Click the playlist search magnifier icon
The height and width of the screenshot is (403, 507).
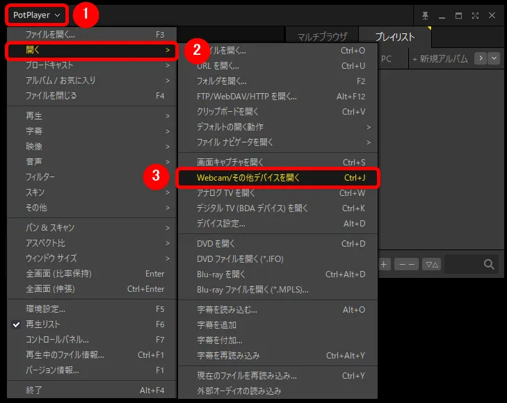point(489,265)
